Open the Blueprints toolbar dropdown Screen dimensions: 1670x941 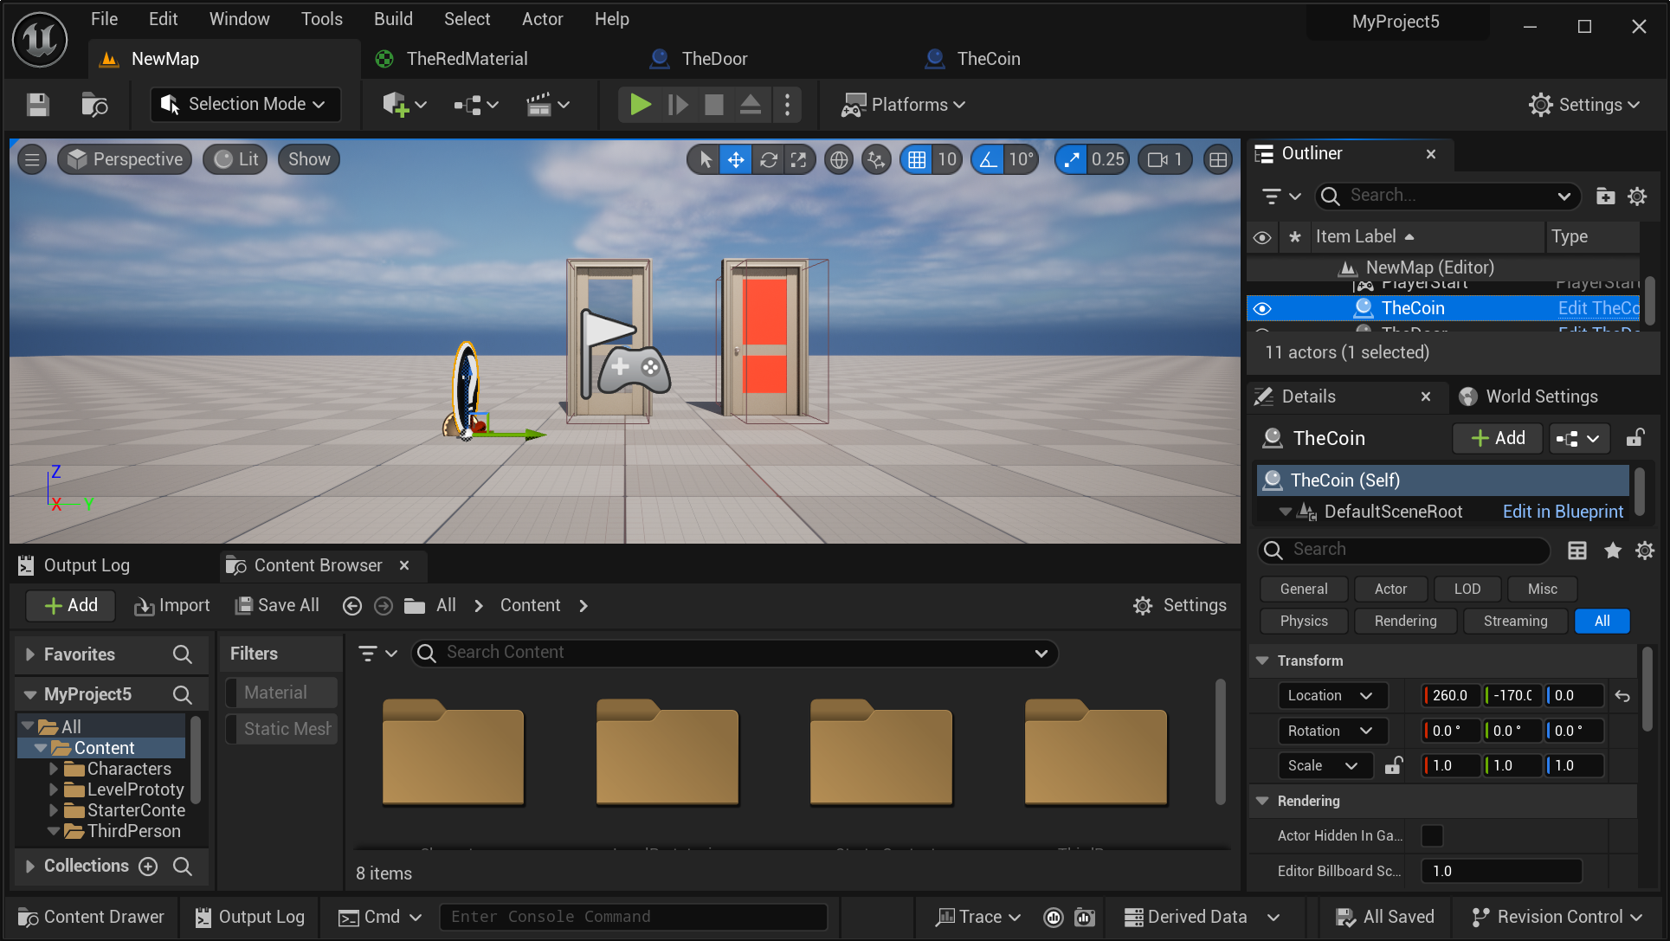(x=476, y=105)
